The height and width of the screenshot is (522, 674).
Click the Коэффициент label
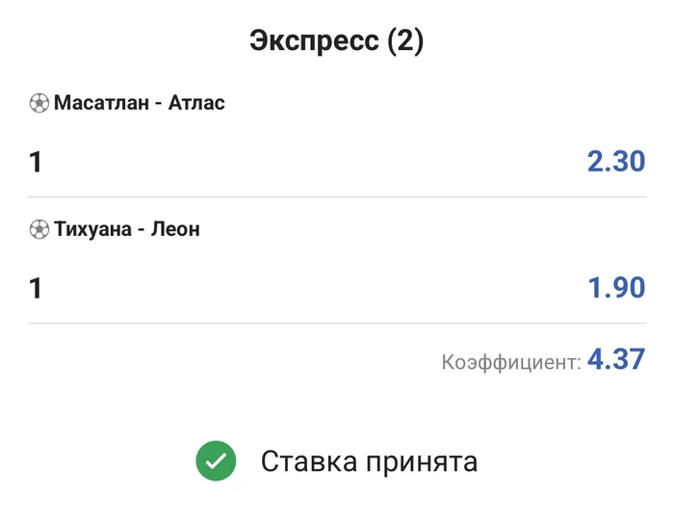coord(510,363)
